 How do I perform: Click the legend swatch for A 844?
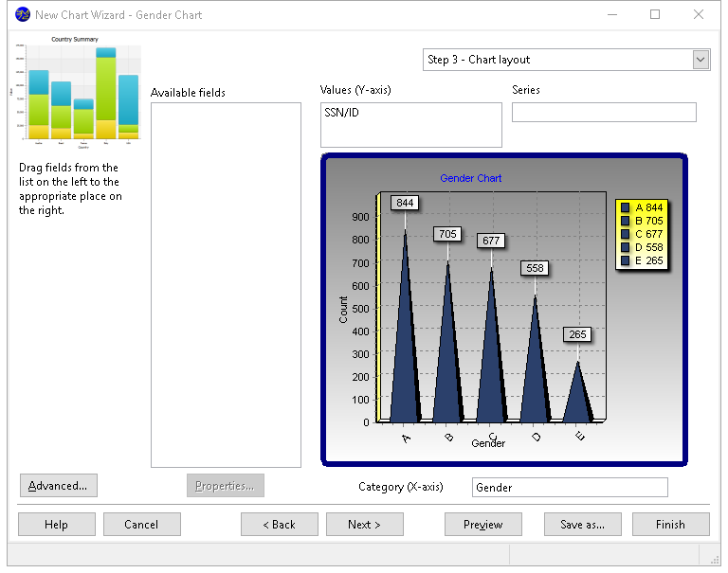[625, 207]
